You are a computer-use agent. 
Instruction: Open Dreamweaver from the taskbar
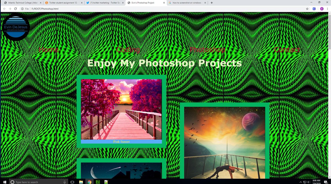click(x=98, y=182)
